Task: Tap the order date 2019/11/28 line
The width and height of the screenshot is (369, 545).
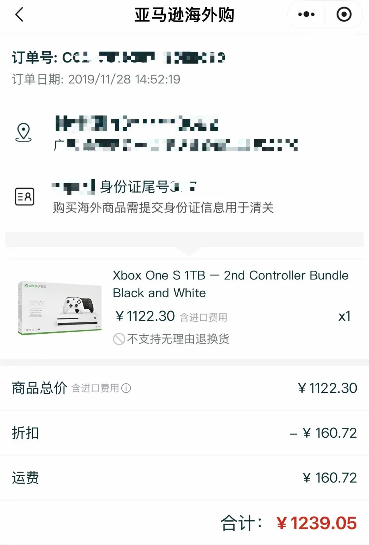Action: click(x=96, y=79)
